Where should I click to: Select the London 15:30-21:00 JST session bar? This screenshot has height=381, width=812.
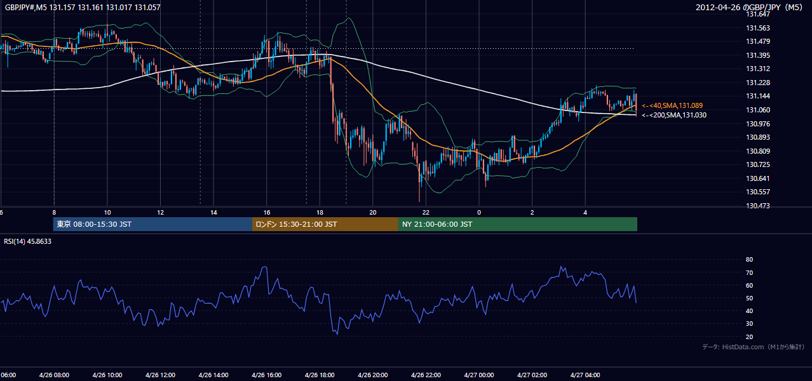325,224
